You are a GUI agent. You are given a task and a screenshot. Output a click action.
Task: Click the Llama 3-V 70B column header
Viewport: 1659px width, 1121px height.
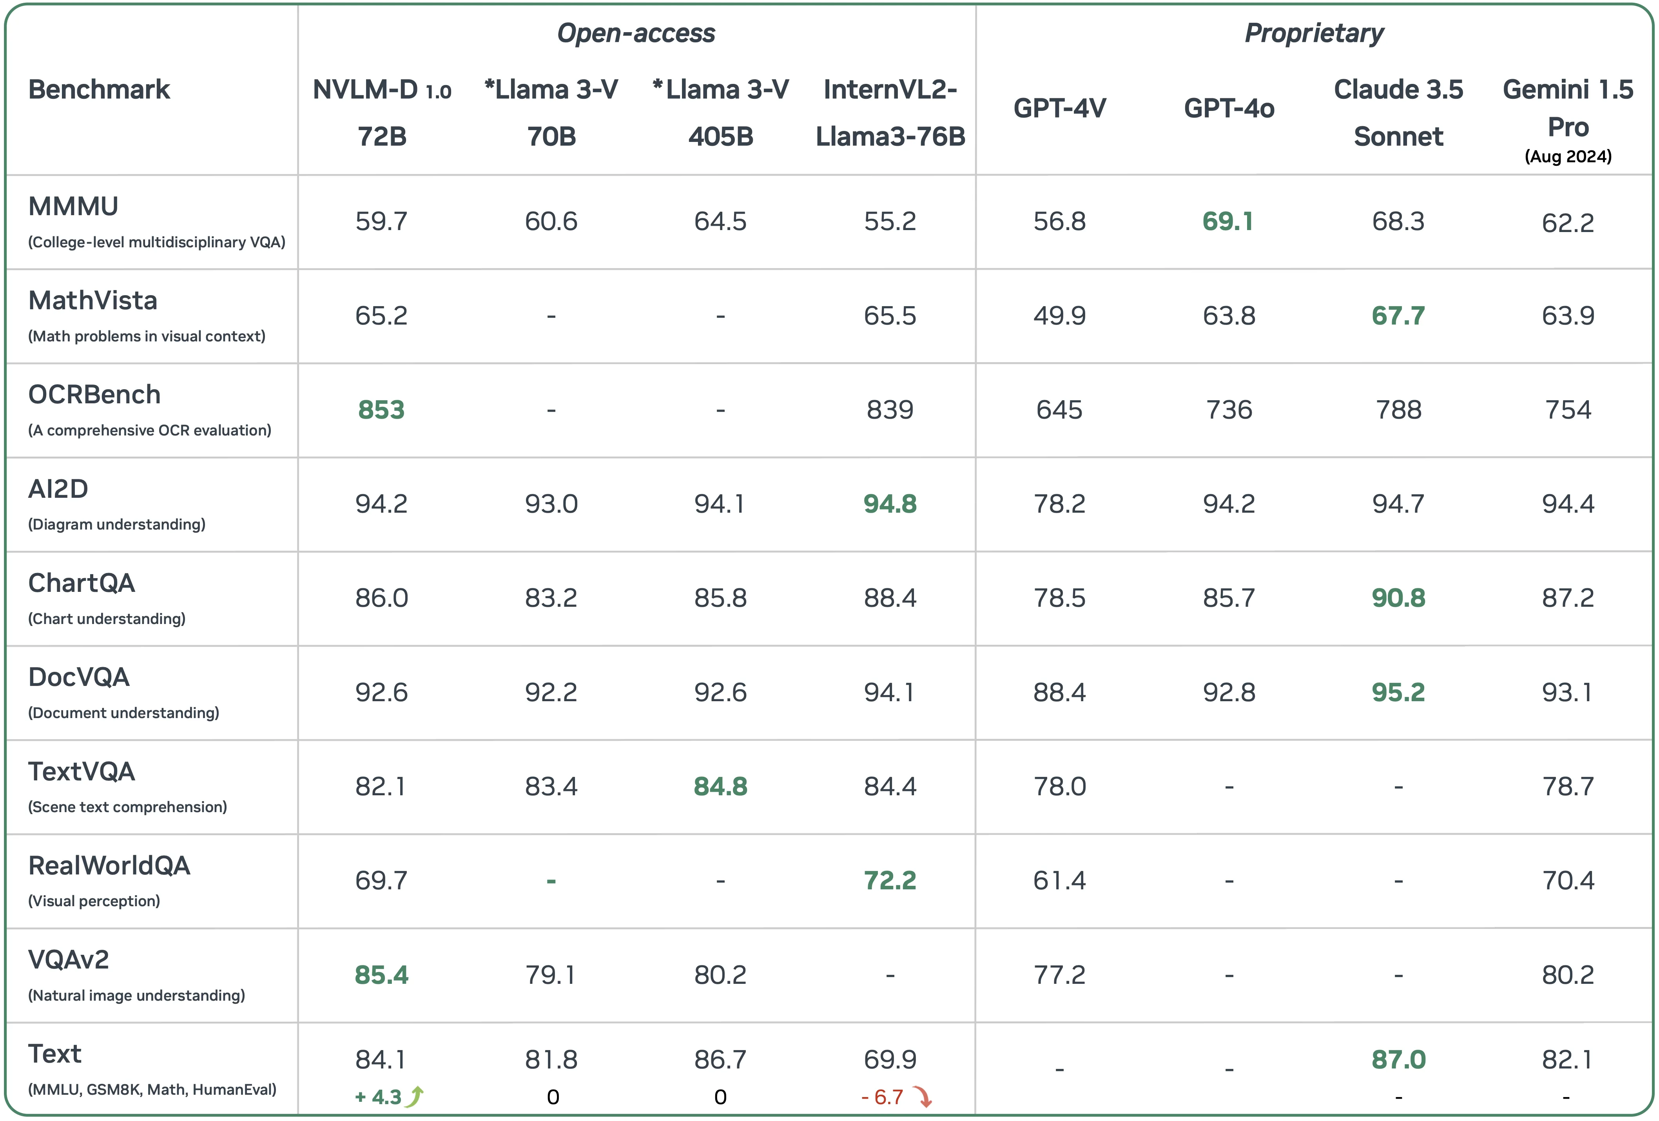pos(551,113)
